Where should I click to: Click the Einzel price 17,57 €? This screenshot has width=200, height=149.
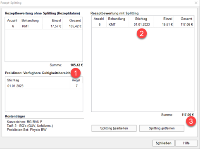56,26
